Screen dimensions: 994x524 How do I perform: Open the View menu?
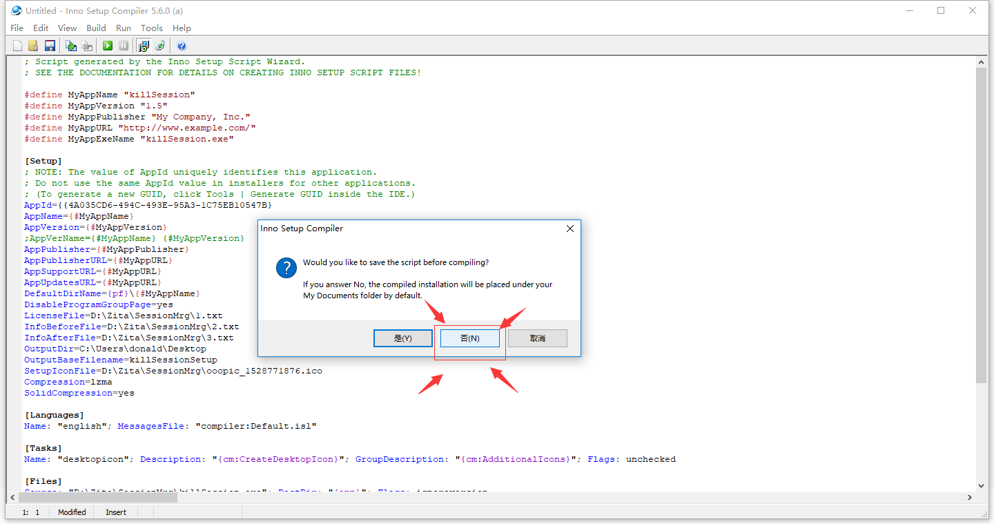(67, 28)
